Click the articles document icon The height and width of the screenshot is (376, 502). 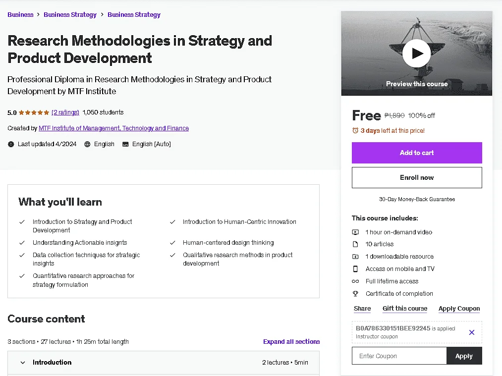pyautogui.click(x=355, y=244)
